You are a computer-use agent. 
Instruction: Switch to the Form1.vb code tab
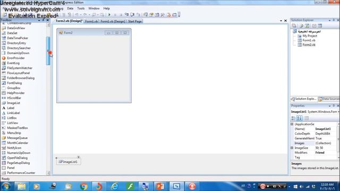point(91,21)
